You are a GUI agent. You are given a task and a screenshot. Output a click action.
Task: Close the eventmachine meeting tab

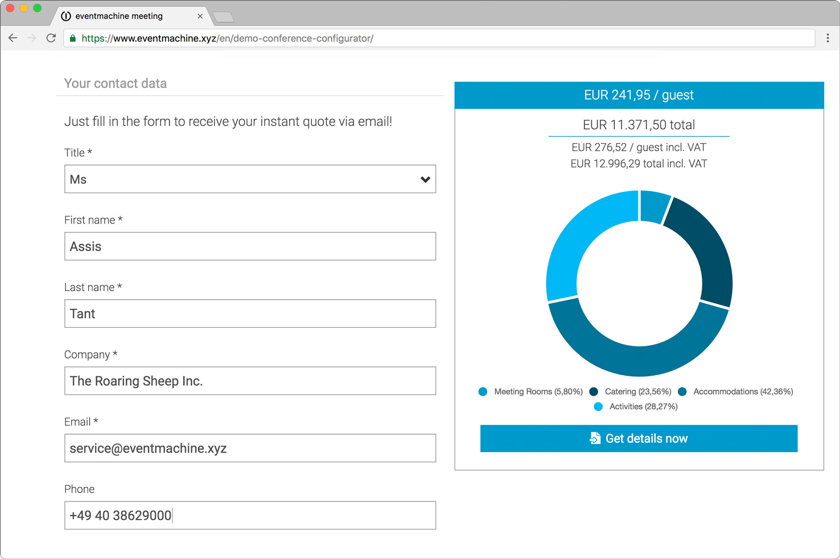click(200, 16)
